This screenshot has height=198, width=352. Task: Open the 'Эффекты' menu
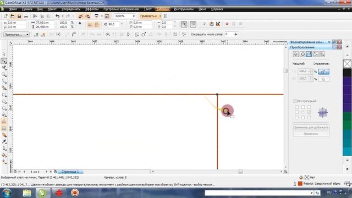point(92,9)
